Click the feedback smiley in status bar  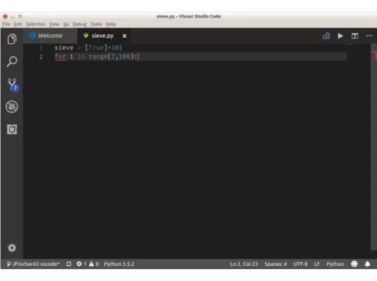354,264
